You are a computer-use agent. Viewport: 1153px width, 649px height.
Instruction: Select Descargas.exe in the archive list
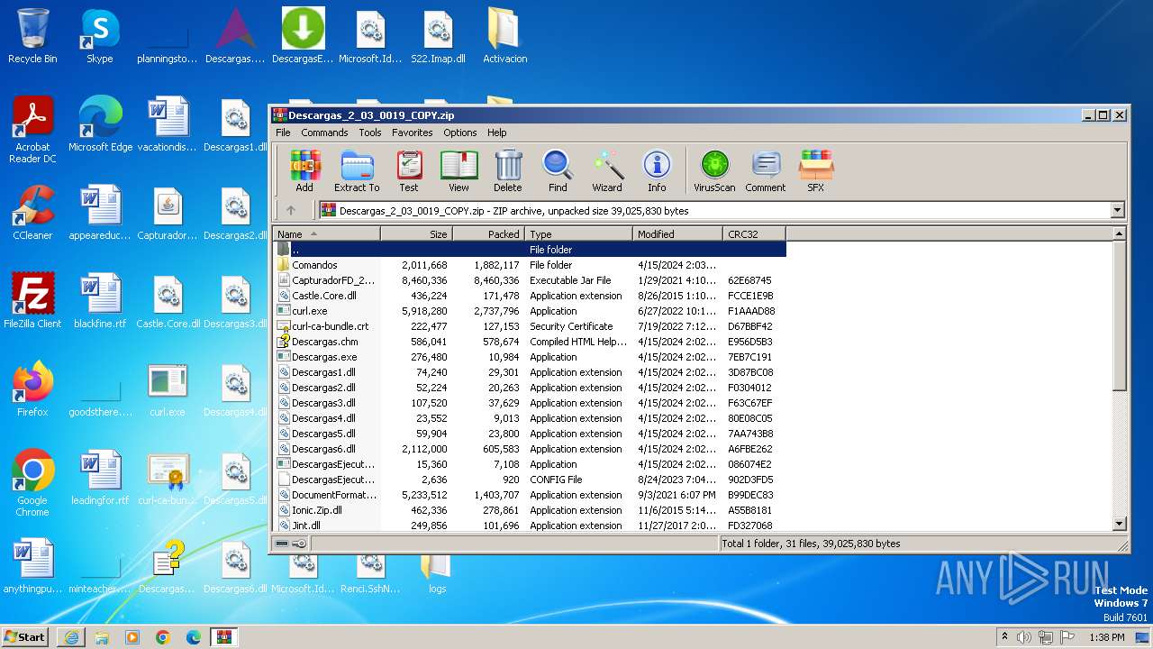(x=530, y=357)
